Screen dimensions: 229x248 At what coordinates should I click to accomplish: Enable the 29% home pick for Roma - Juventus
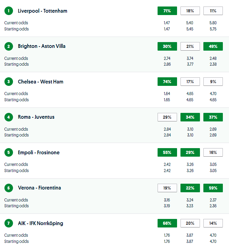pyautogui.click(x=167, y=117)
